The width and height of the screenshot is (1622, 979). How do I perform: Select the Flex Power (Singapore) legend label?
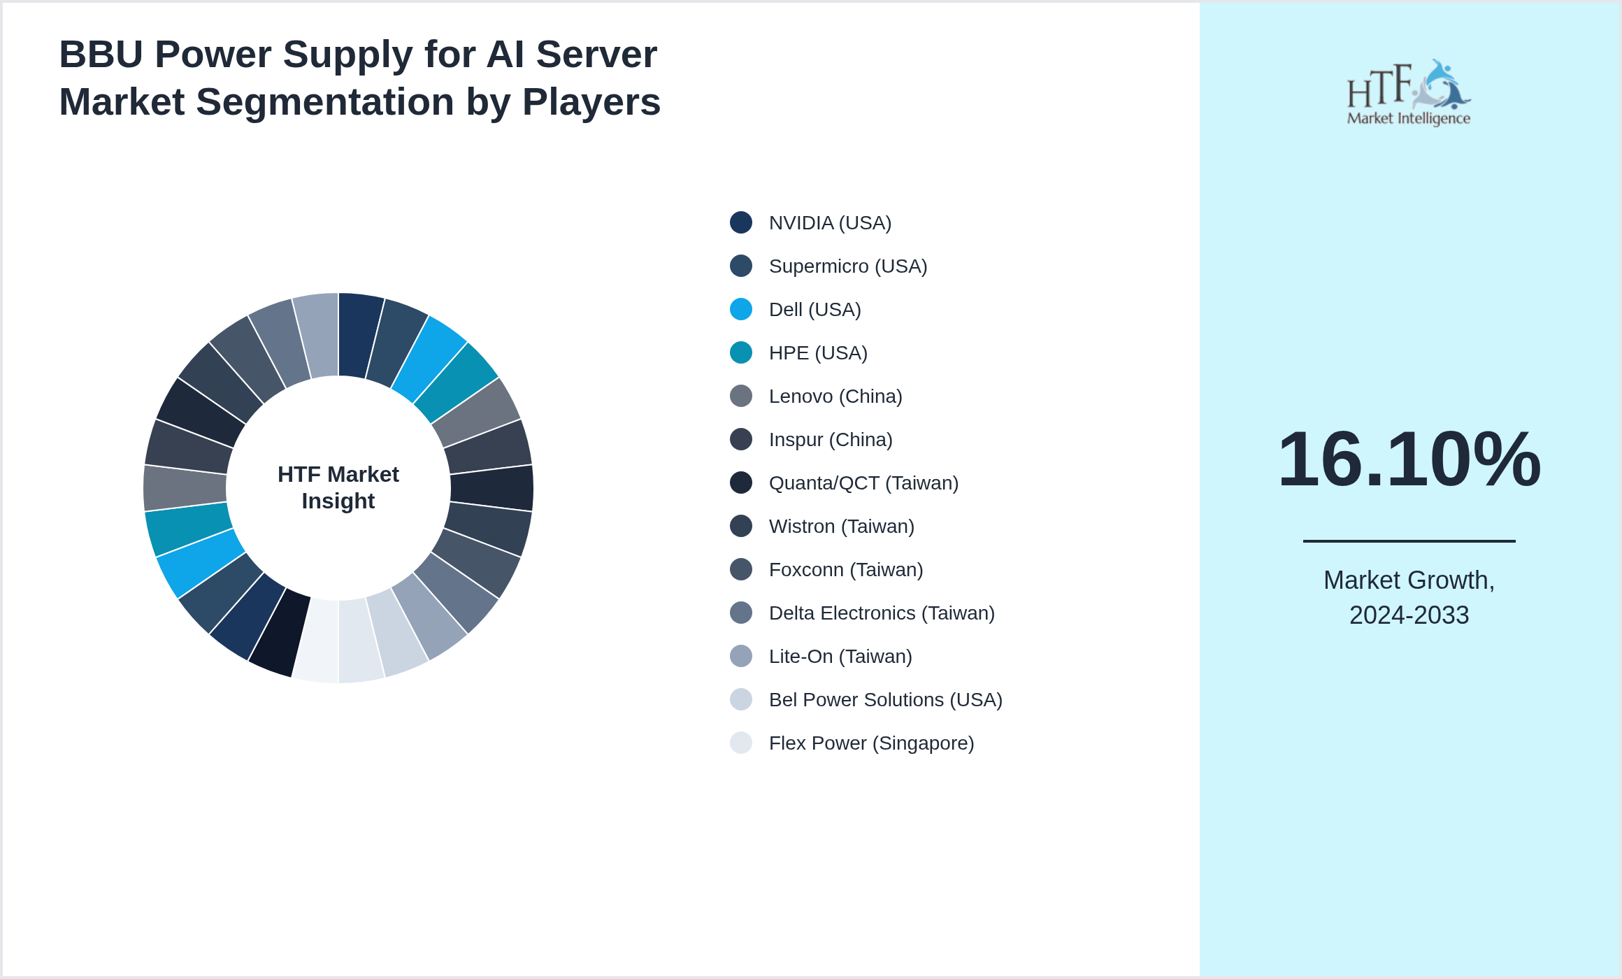pos(871,743)
